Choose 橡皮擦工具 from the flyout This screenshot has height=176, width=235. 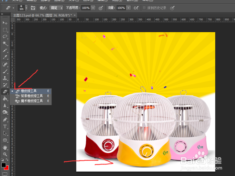coord(31,91)
